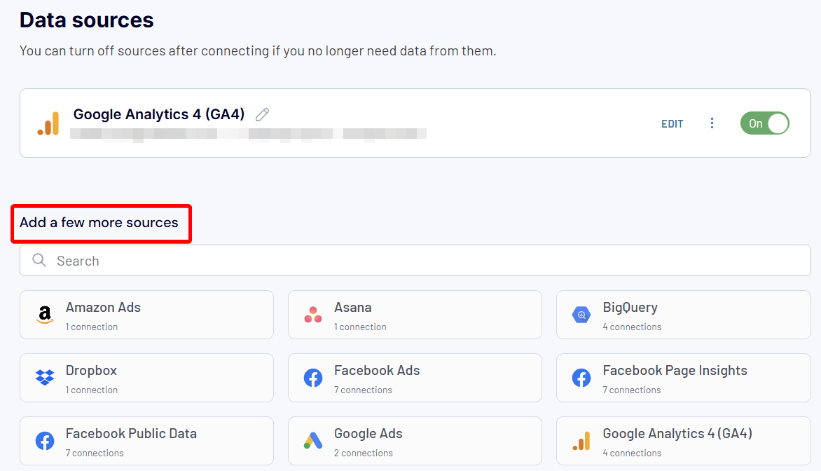Viewport: 821px width, 471px height.
Task: Select the Facebook Public Data source card
Action: [146, 441]
